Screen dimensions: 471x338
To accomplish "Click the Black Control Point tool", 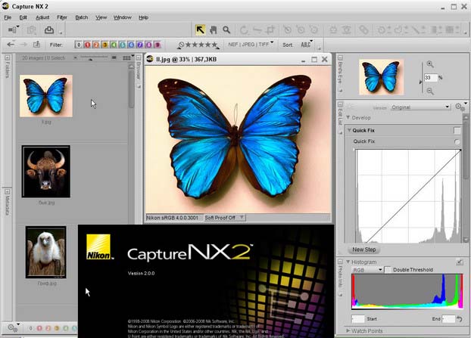I will [287, 29].
